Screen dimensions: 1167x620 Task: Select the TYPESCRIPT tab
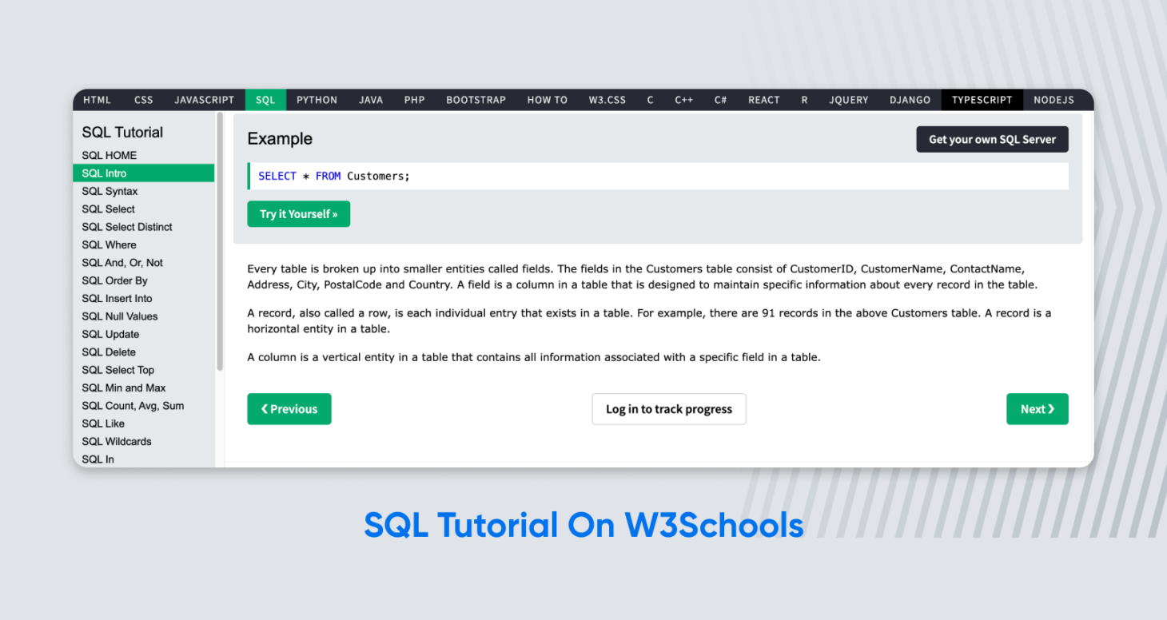point(982,99)
